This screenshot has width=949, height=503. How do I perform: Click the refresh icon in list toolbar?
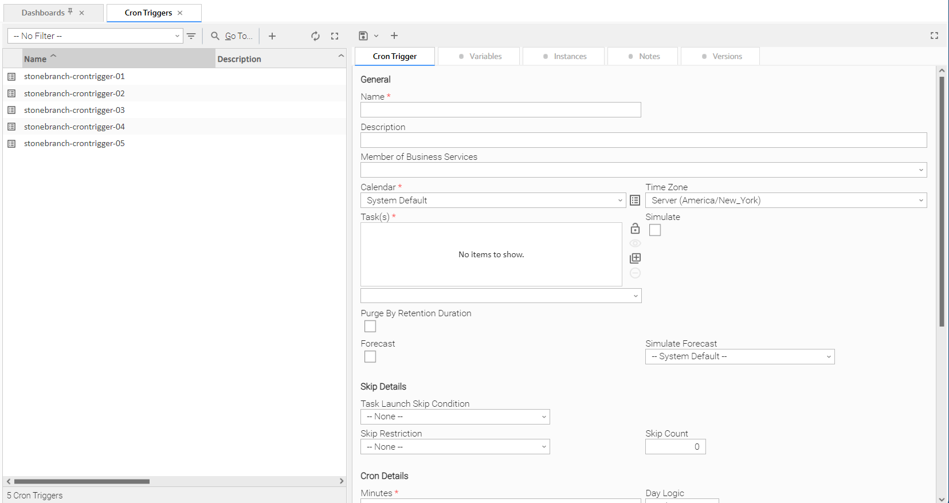[315, 36]
